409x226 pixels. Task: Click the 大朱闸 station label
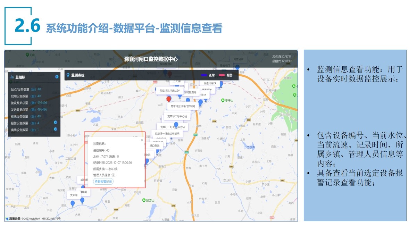(x=74, y=195)
